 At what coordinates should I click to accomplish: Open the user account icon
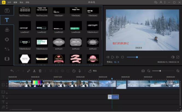coord(161,2)
